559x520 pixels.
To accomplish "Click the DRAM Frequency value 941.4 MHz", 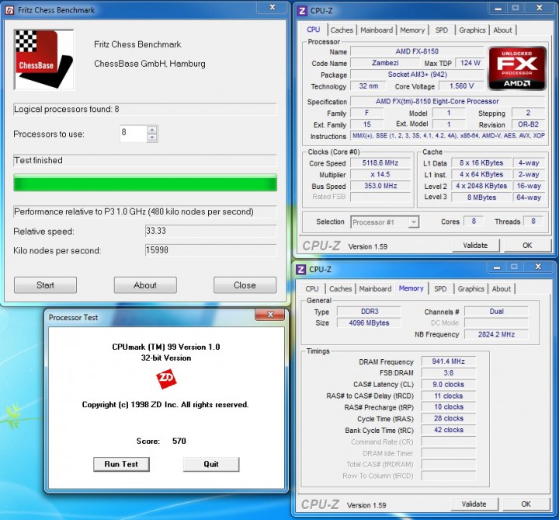I will (449, 361).
